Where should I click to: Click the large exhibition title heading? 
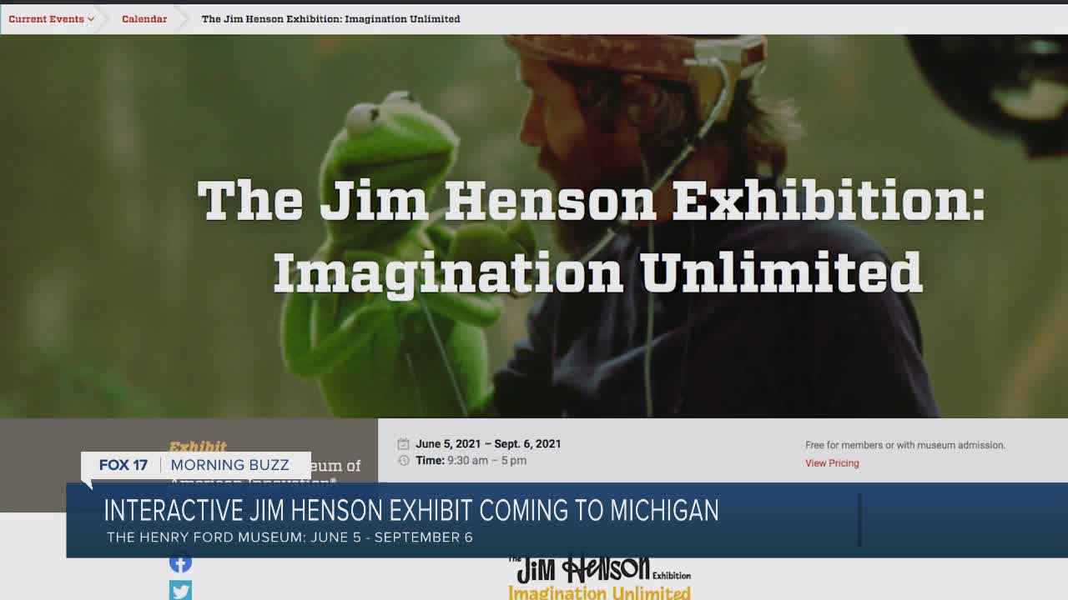pos(591,236)
